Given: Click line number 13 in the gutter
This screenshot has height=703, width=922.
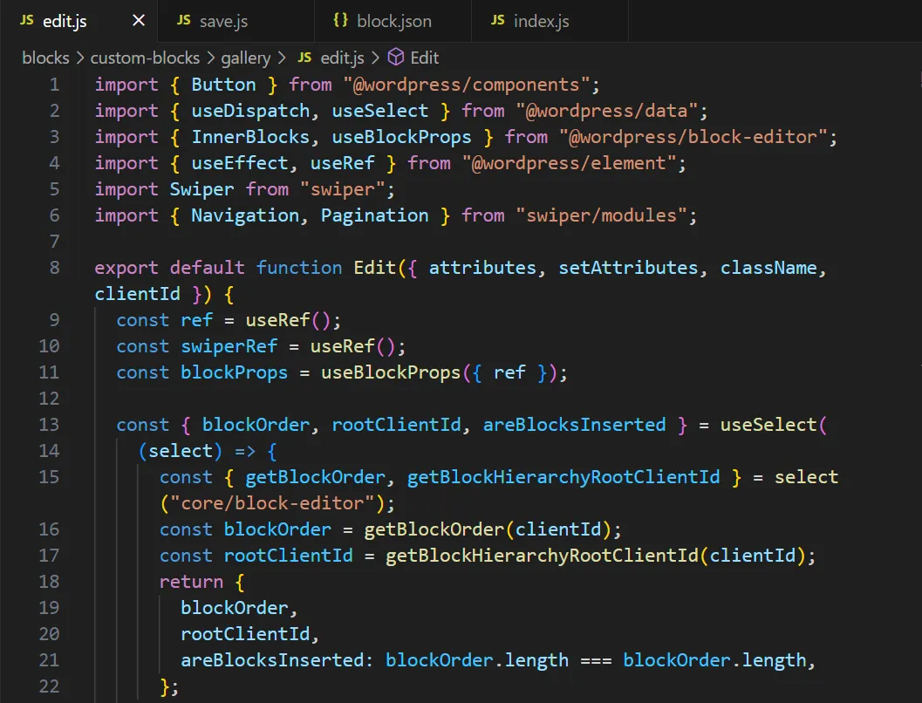Looking at the screenshot, I should pos(49,425).
